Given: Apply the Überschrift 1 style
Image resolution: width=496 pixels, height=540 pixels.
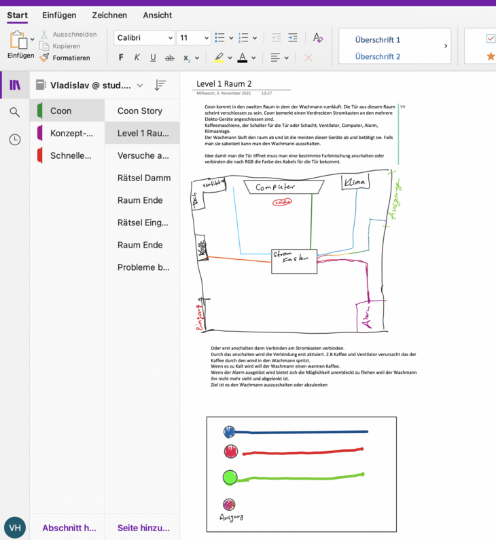Looking at the screenshot, I should [378, 39].
